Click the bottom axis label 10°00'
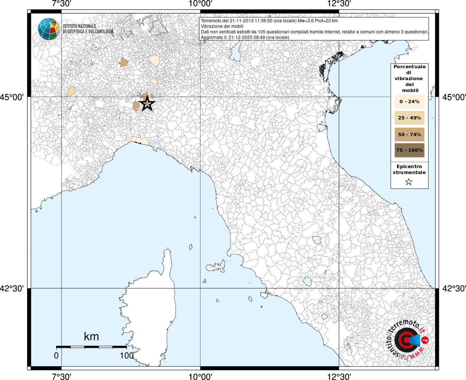 [x=201, y=376]
